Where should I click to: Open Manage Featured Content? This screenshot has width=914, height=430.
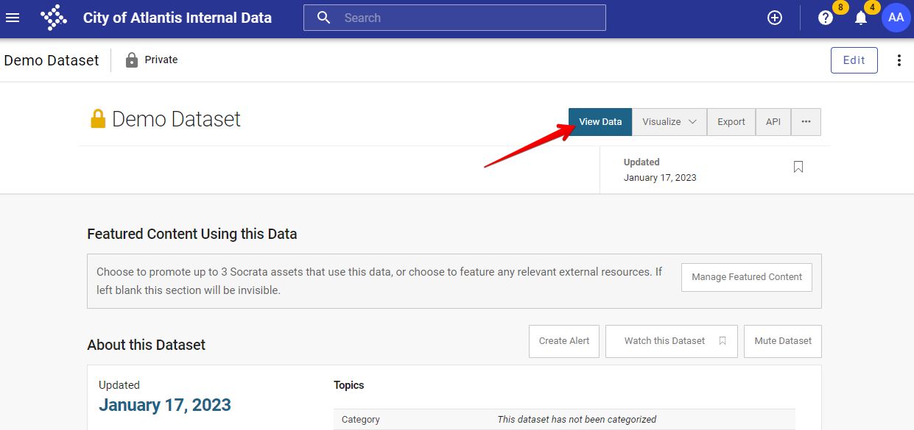point(746,277)
